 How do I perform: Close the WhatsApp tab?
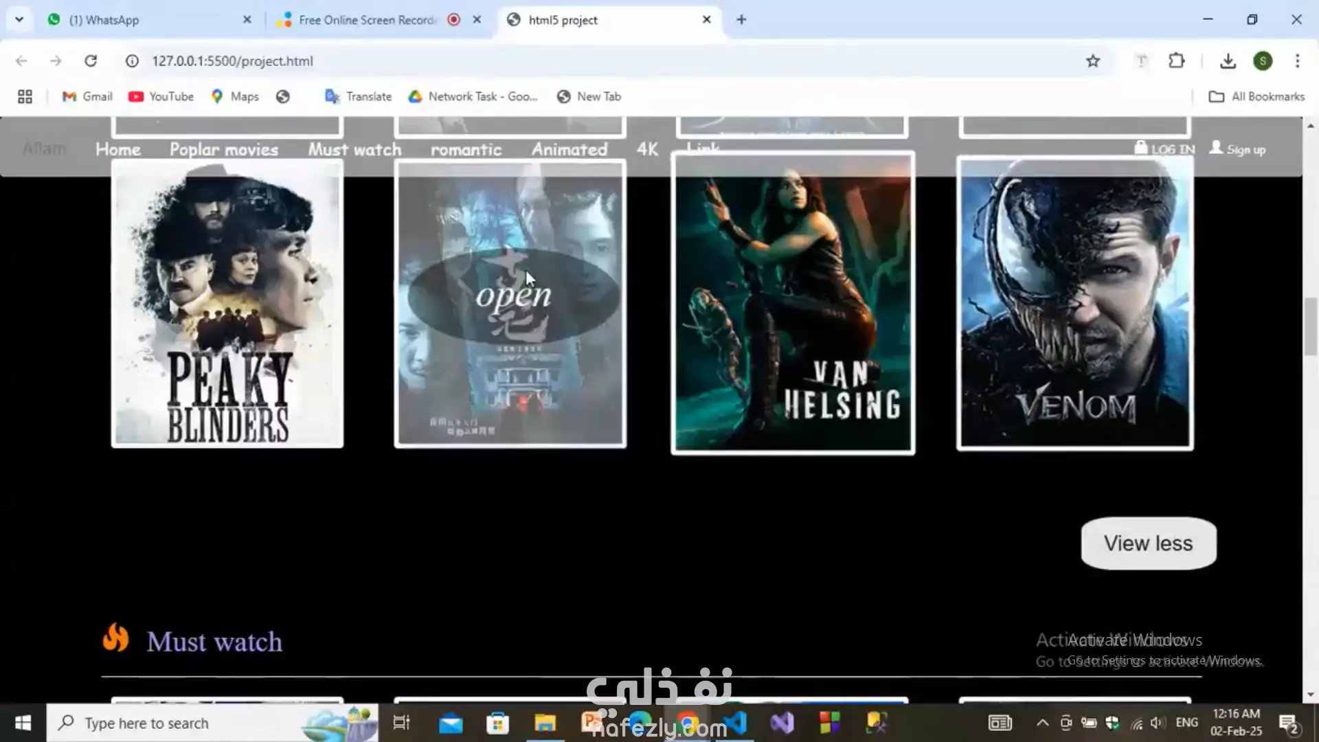(247, 20)
